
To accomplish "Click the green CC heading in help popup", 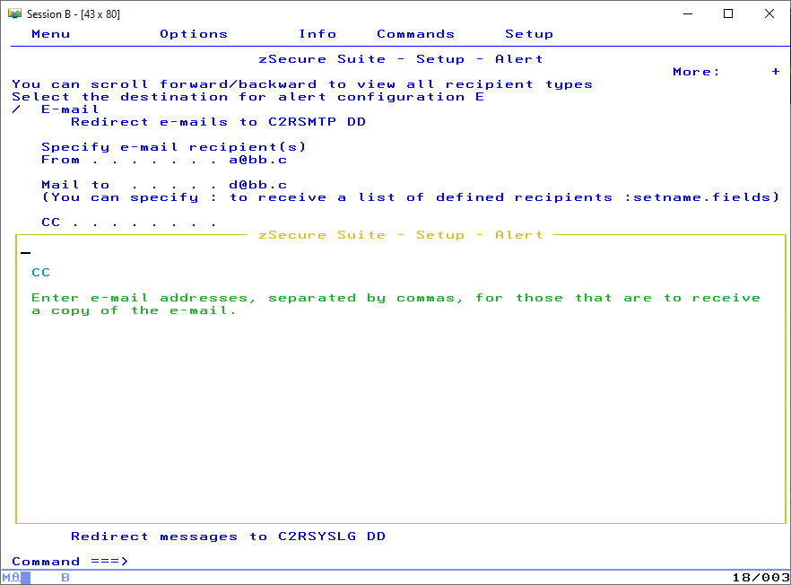I will coord(41,273).
